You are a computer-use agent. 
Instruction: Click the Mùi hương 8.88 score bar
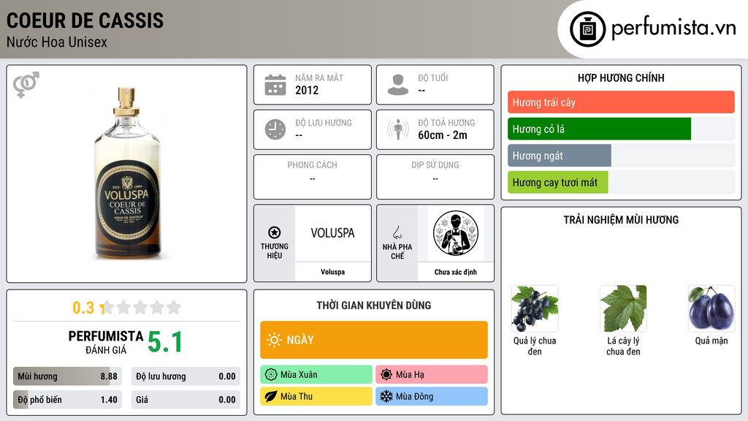(x=67, y=376)
